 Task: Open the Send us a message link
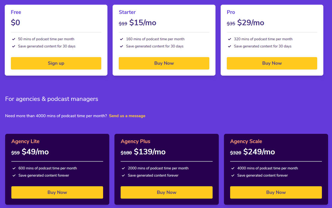pyautogui.click(x=127, y=116)
